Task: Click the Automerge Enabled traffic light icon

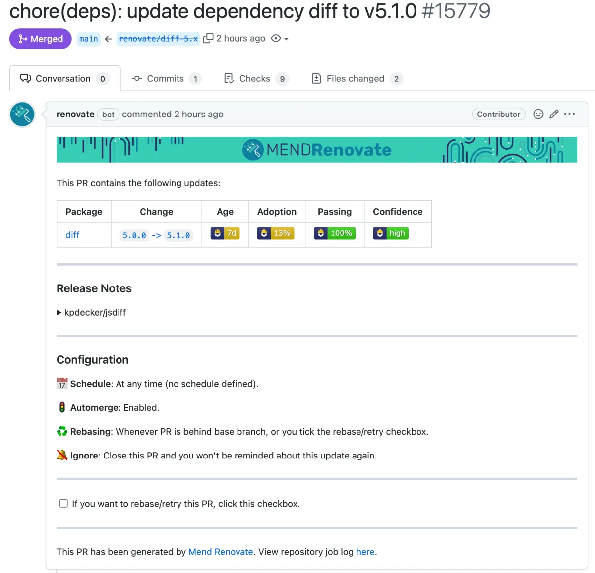Action: tap(61, 407)
